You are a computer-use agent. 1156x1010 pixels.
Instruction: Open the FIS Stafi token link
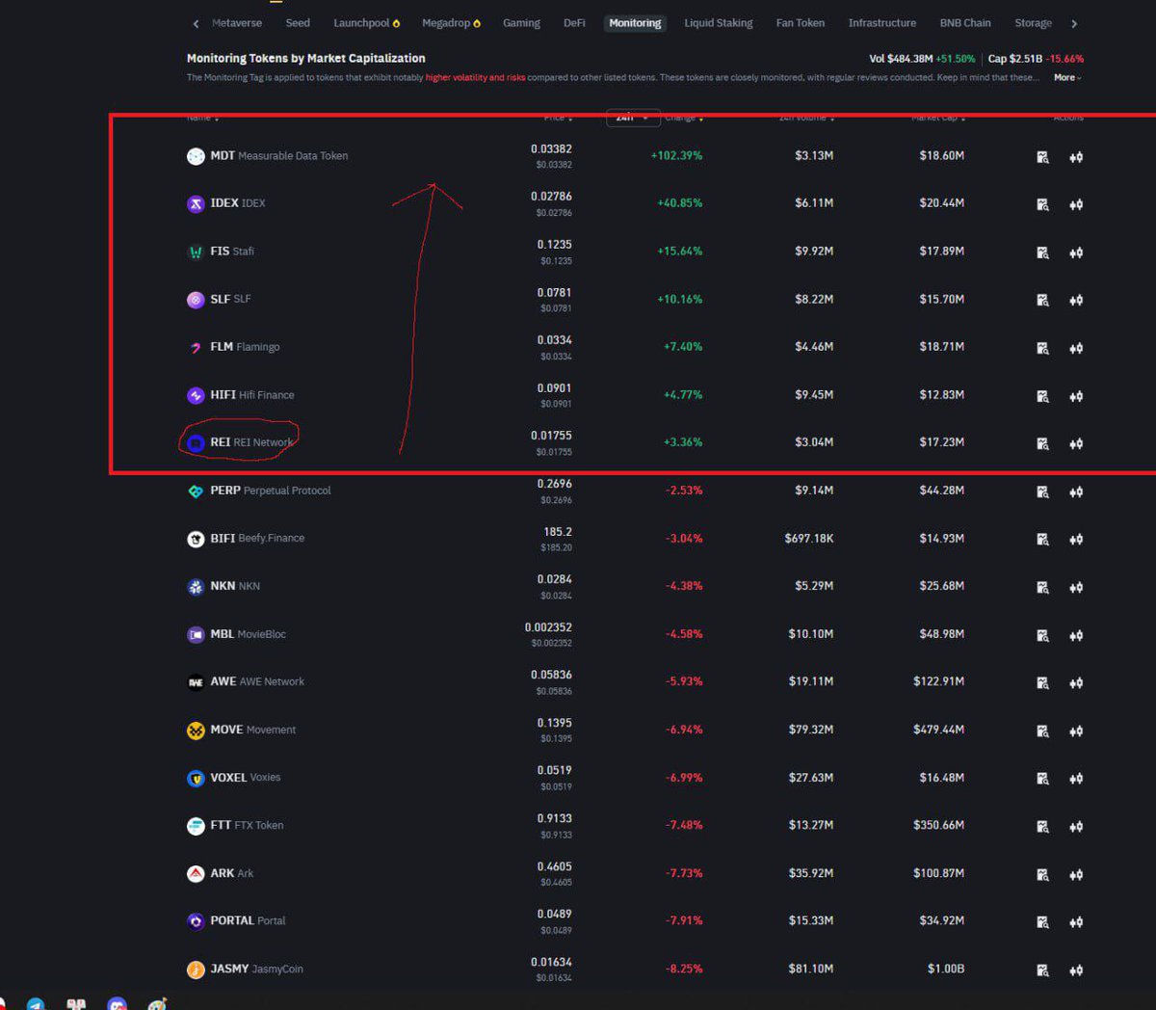(232, 252)
